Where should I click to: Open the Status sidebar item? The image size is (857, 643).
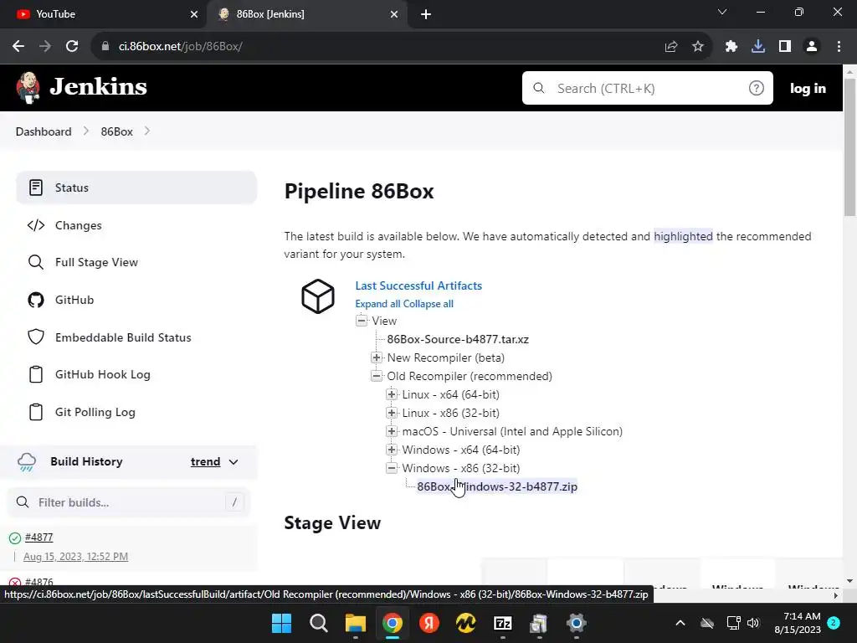[x=136, y=188]
